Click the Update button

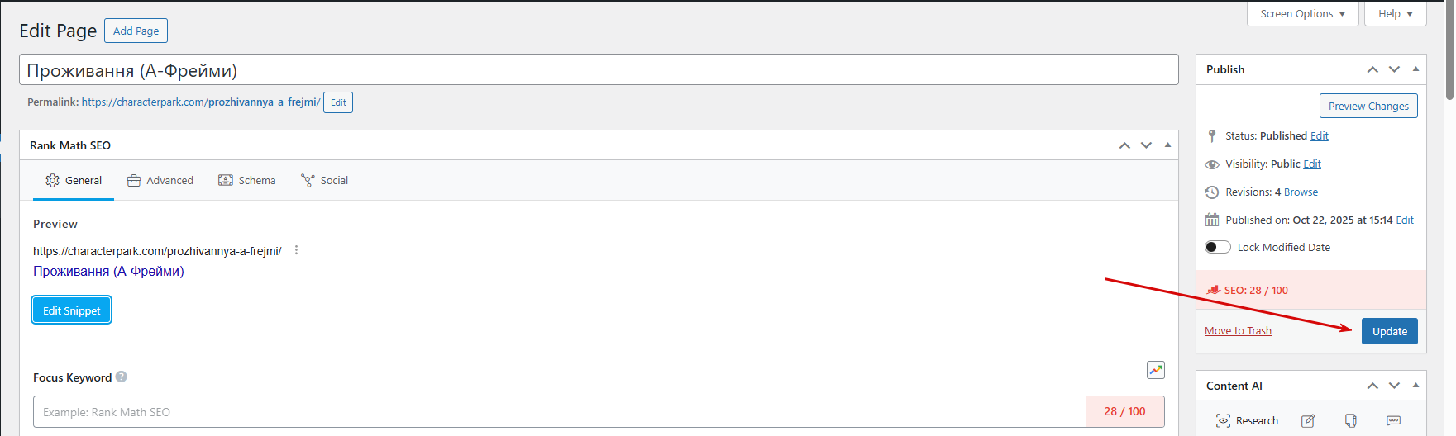tap(1389, 331)
